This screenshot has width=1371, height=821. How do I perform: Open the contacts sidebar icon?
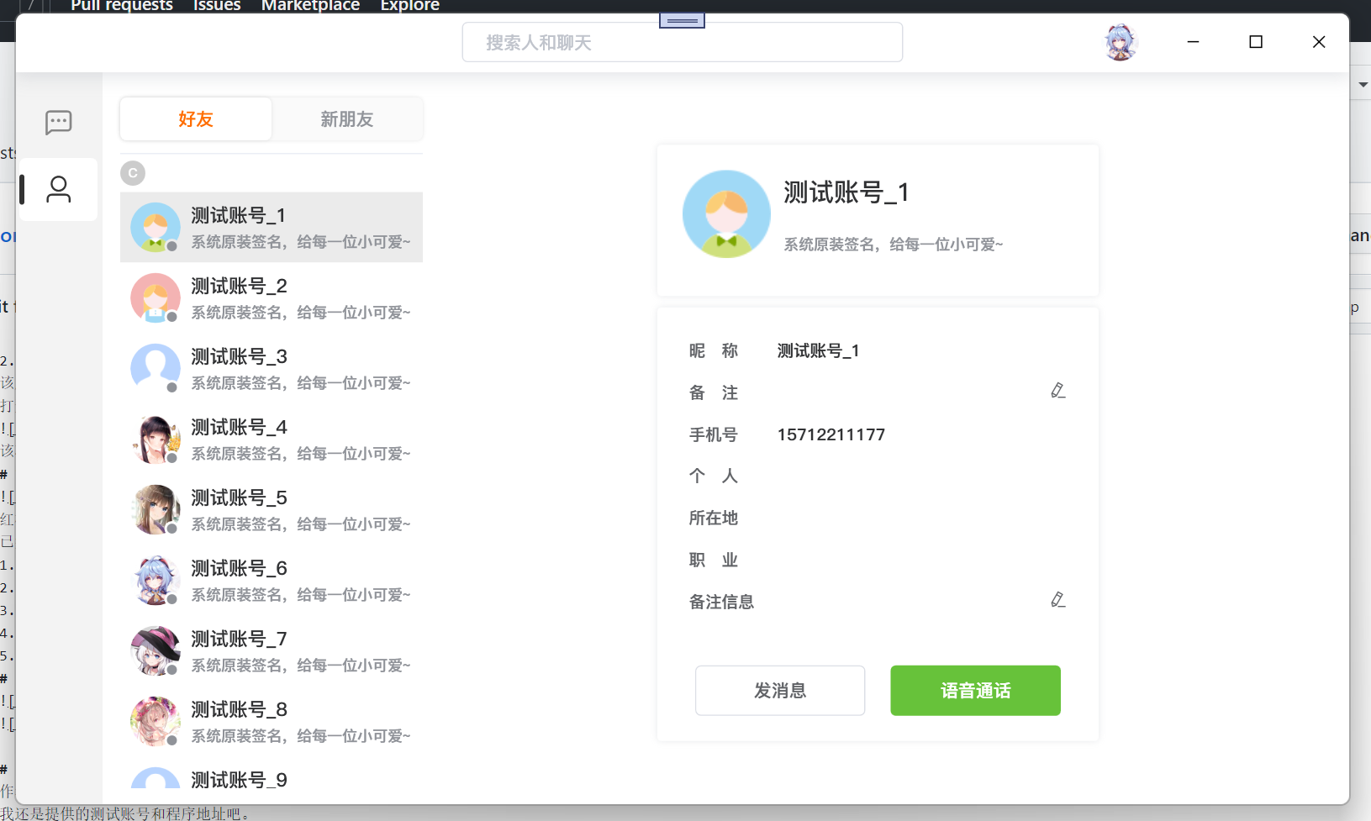[59, 189]
